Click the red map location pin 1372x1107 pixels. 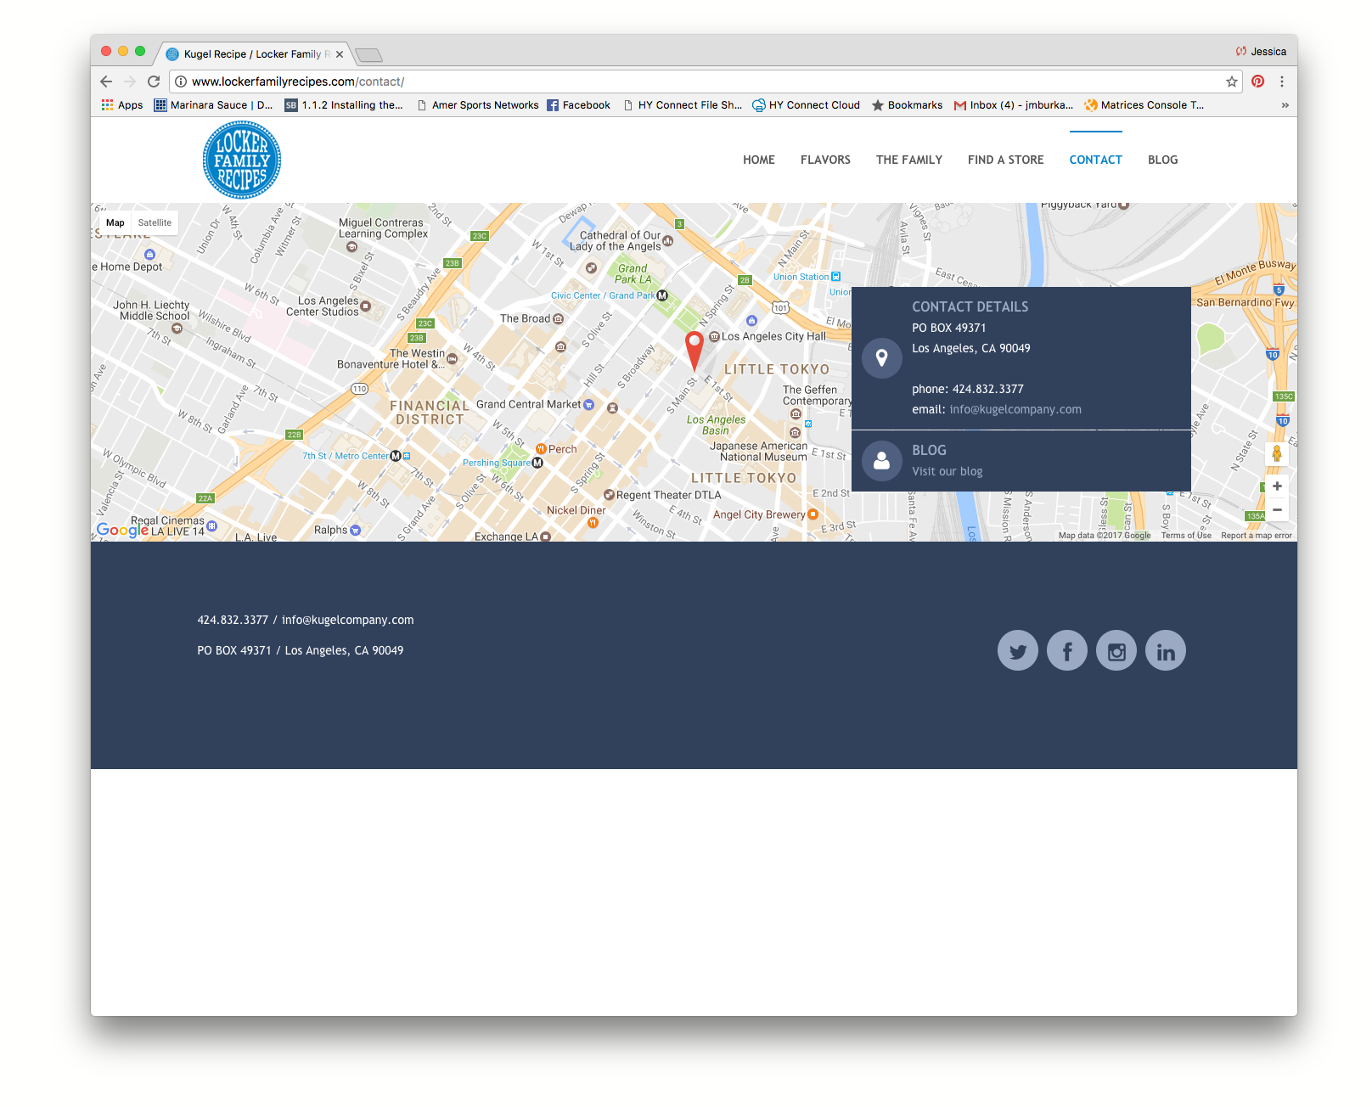694,351
